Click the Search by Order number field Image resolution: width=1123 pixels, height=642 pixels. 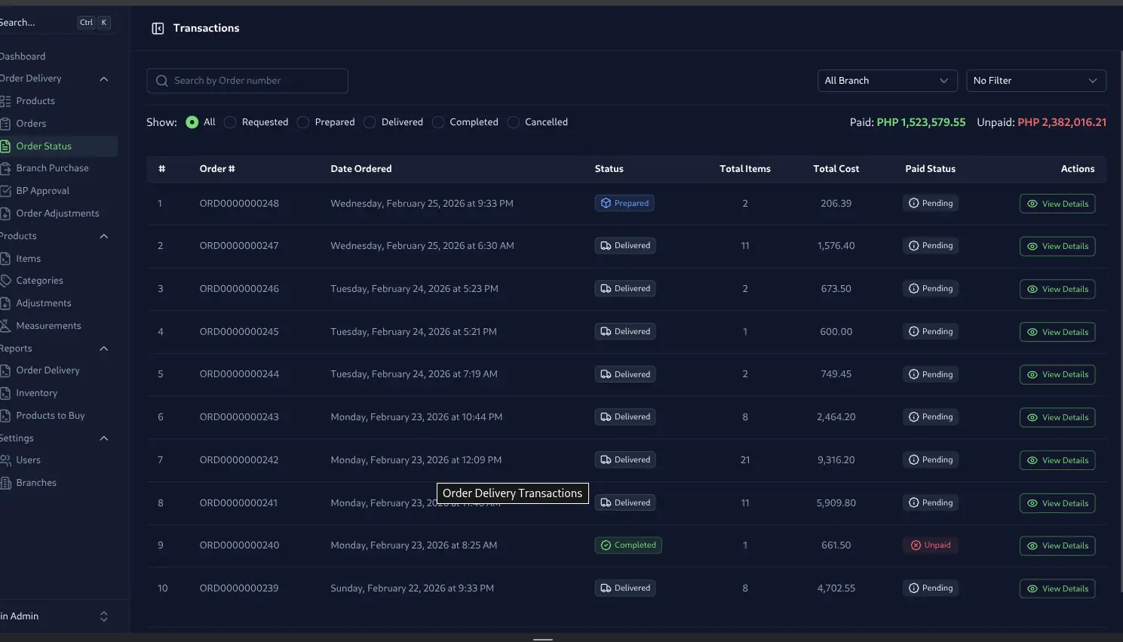(247, 81)
